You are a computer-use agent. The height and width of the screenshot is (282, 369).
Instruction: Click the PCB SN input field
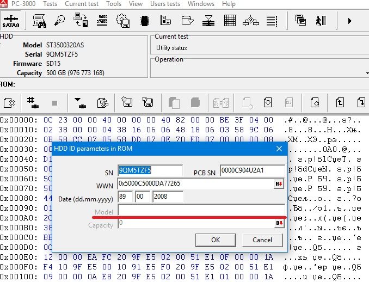tap(253, 170)
